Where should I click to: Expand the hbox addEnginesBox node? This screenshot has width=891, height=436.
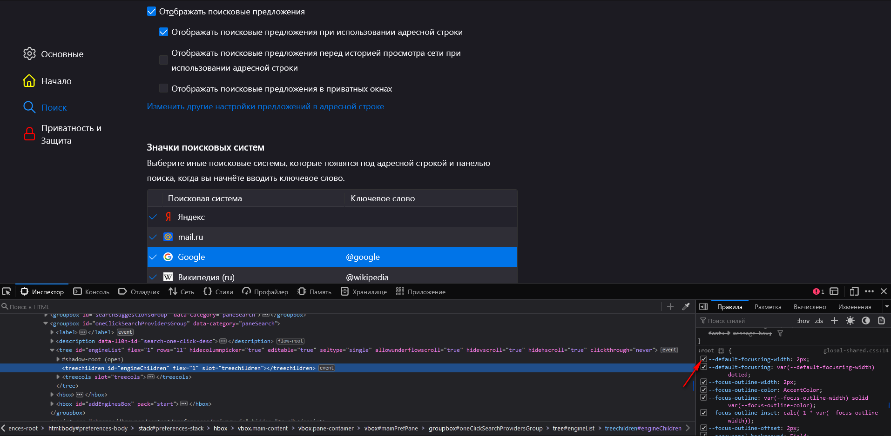click(52, 404)
